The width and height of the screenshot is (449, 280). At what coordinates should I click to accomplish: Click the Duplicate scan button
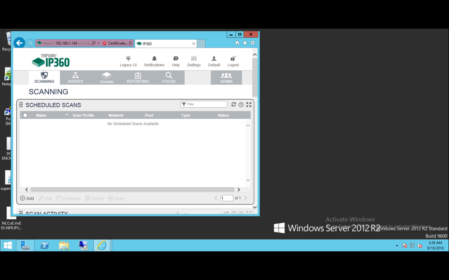tap(68, 198)
